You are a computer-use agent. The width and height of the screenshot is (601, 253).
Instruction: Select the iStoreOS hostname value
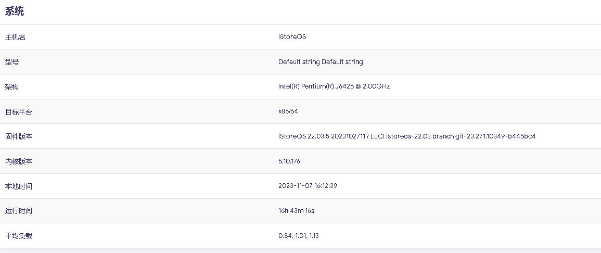coord(292,37)
